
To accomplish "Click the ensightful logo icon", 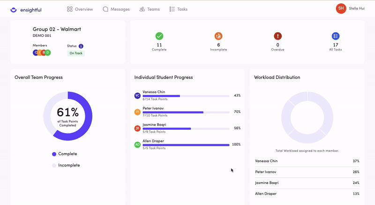I will tap(13, 9).
